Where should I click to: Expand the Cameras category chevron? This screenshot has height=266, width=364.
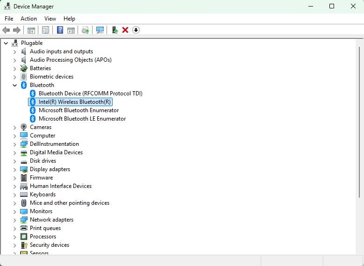click(x=15, y=127)
